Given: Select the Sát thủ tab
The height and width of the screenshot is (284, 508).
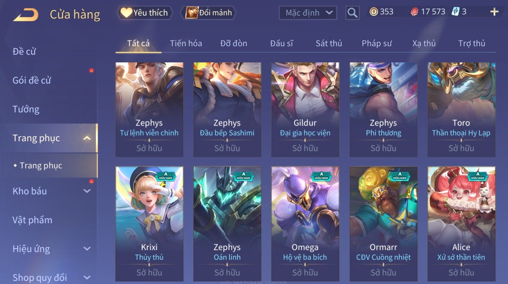Looking at the screenshot, I should tap(329, 43).
